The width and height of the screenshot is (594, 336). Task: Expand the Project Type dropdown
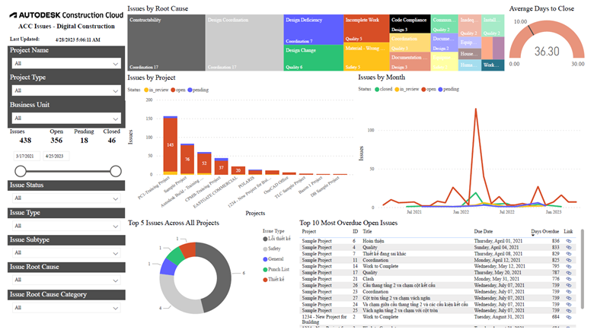click(66, 90)
